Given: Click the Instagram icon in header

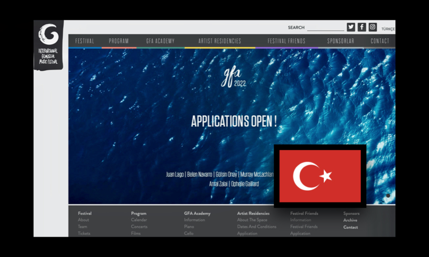Looking at the screenshot, I should click(x=373, y=28).
